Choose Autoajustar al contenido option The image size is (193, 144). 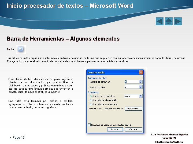(91, 100)
